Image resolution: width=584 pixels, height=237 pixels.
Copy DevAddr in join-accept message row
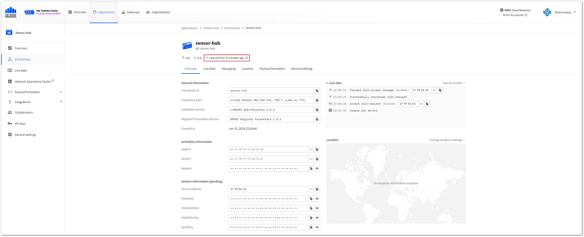click(x=440, y=90)
